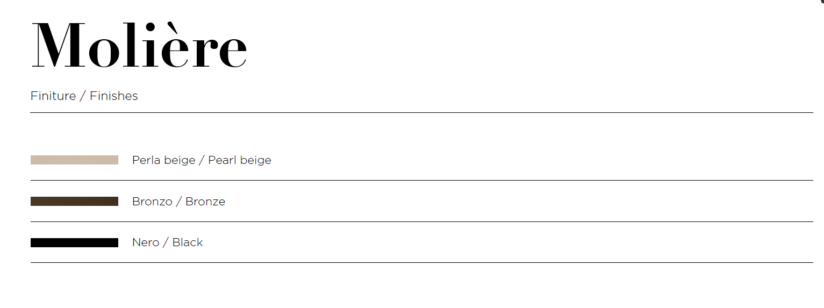The width and height of the screenshot is (824, 308).
Task: Click the Italian "Nero" label text
Action: pos(146,243)
